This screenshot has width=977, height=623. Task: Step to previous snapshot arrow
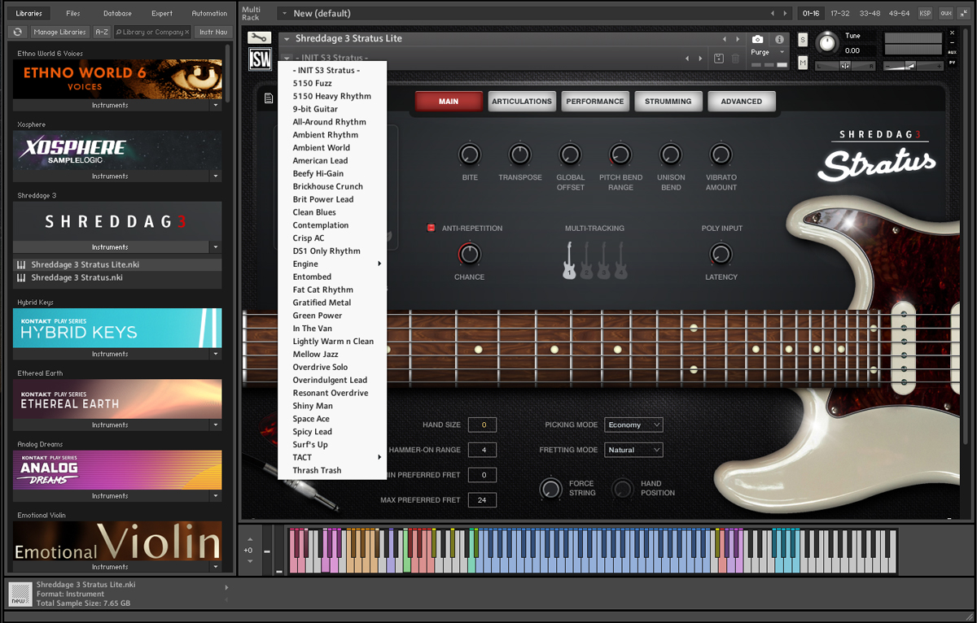687,59
